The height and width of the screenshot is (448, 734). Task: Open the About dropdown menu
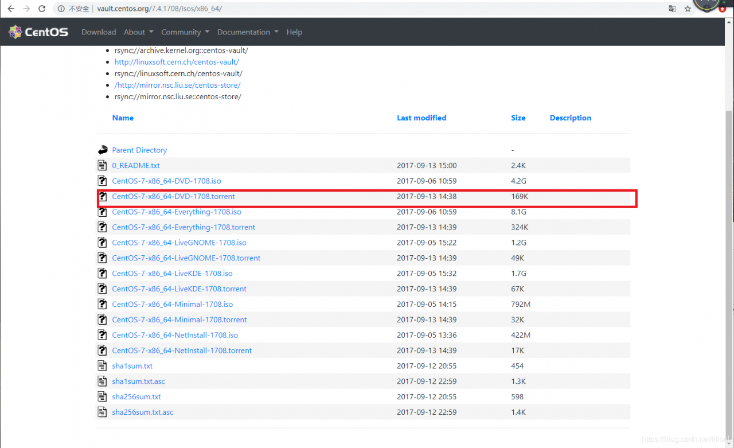(138, 32)
